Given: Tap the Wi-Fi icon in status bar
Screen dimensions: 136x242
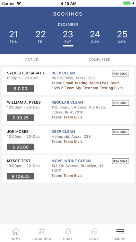Looking at the screenshot, I should coord(19,3).
